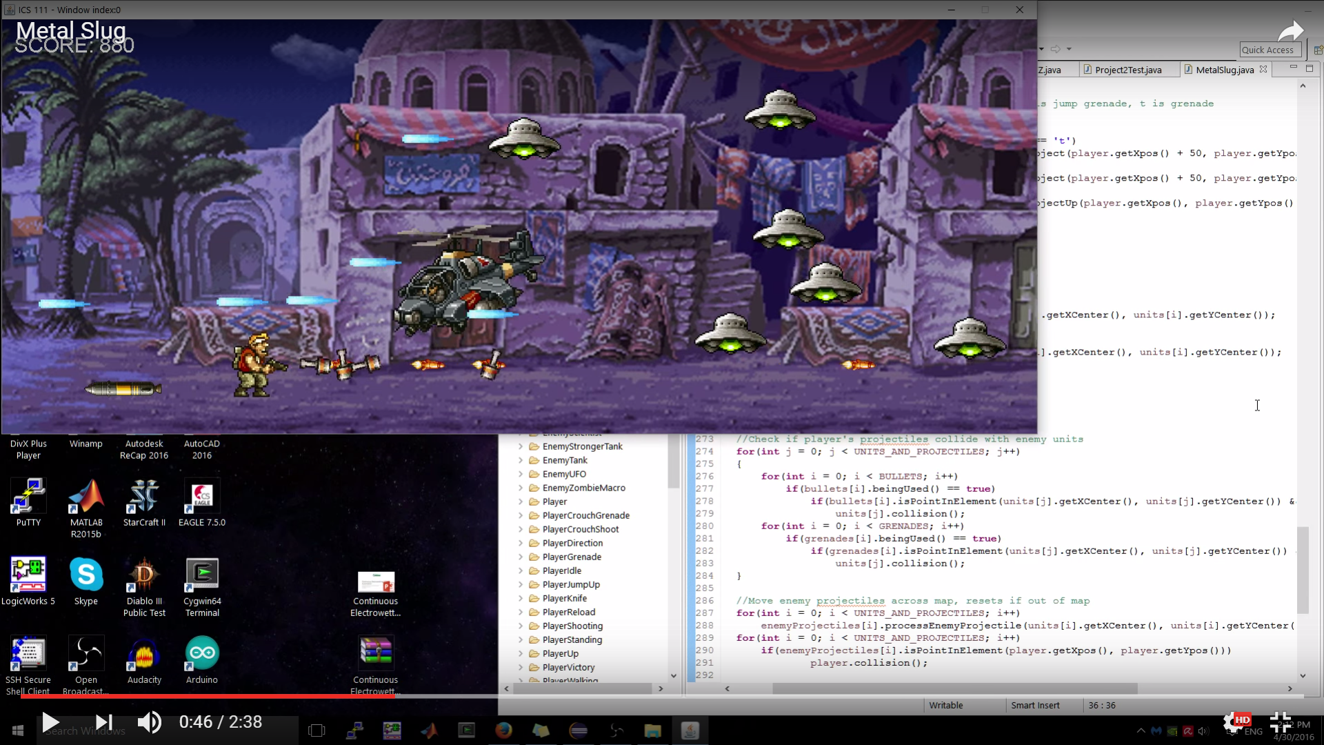Expand the PlayerKnife folder node

[521, 598]
